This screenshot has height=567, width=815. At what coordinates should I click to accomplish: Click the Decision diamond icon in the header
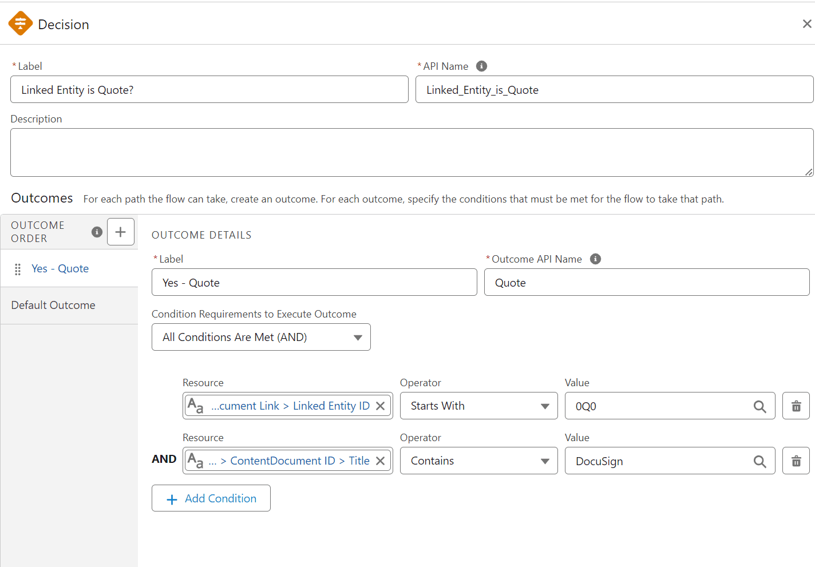pos(21,23)
